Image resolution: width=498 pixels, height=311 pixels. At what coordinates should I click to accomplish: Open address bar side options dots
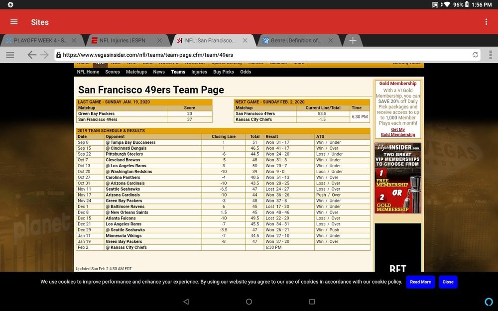tap(491, 55)
